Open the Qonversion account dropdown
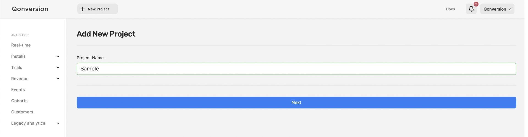Image resolution: width=528 pixels, height=137 pixels. pos(497,9)
